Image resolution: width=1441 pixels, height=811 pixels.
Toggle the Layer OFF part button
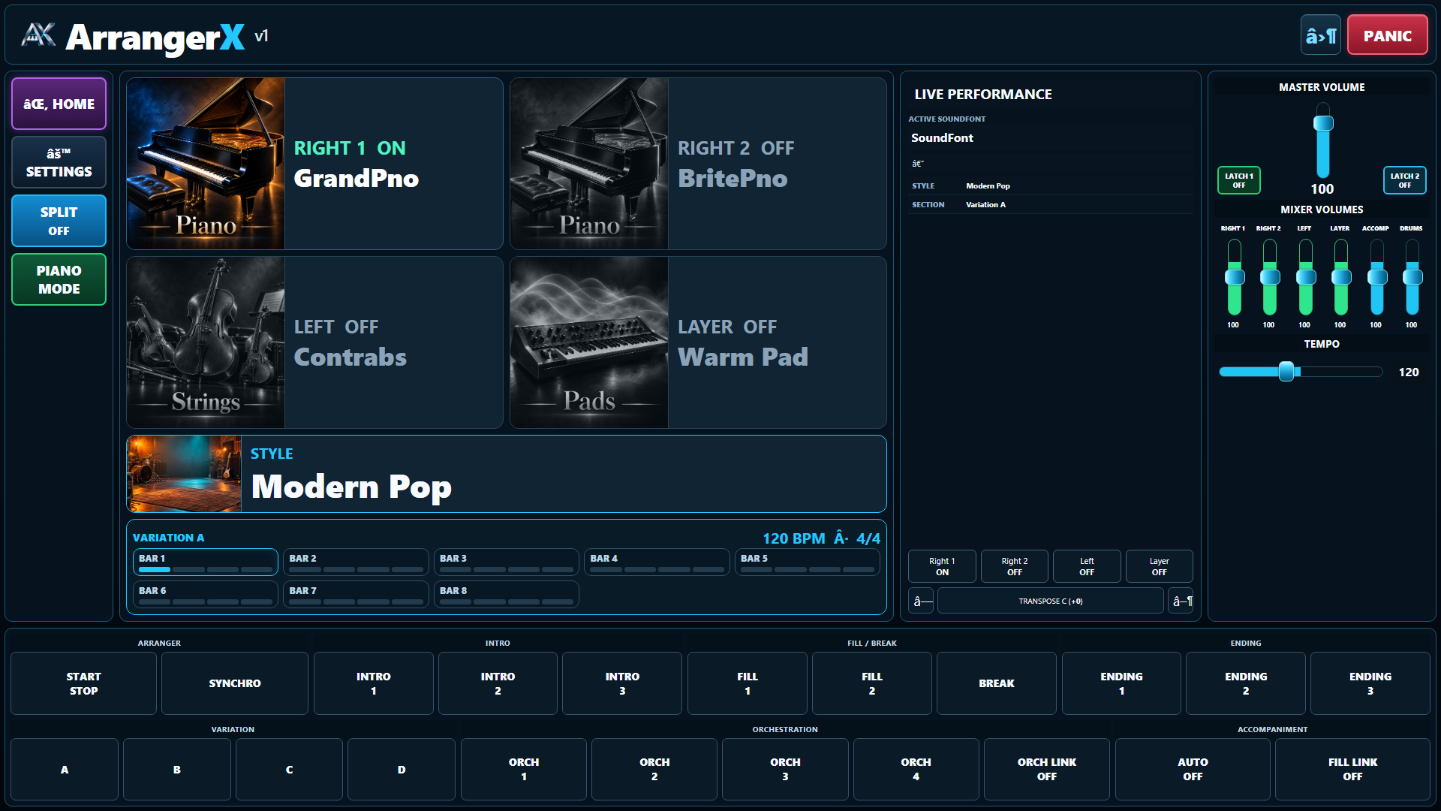coord(1159,566)
